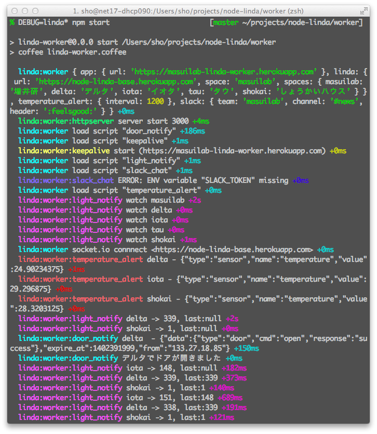Click the temperature value 24.90234375
The height and width of the screenshot is (434, 377).
tap(37, 269)
